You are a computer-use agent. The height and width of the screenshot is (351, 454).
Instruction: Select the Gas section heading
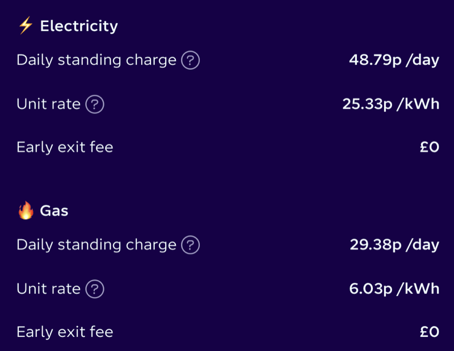pos(54,211)
